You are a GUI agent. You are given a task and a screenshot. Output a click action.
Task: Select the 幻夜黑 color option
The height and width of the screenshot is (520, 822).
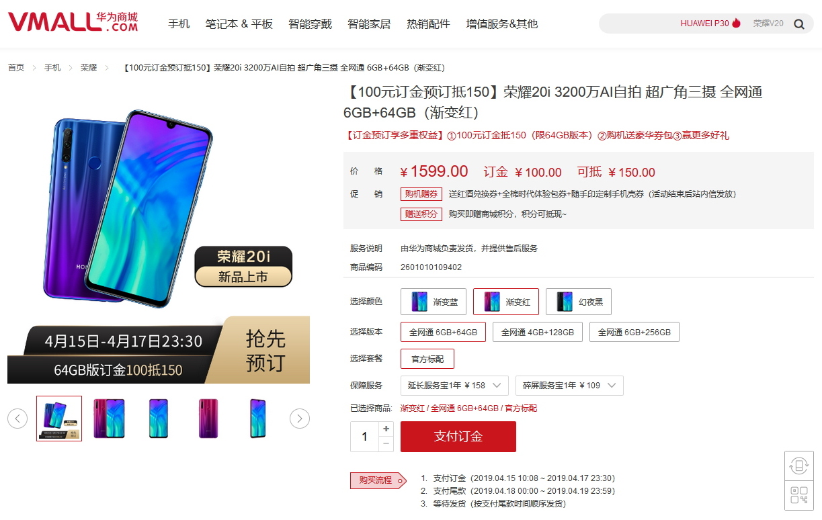(579, 302)
